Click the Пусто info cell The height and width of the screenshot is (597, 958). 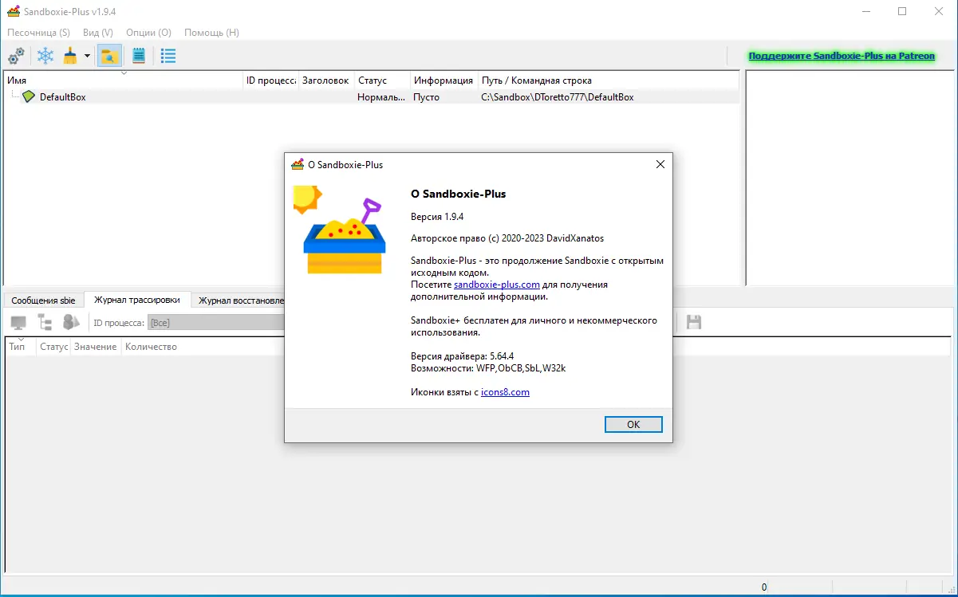tap(426, 97)
